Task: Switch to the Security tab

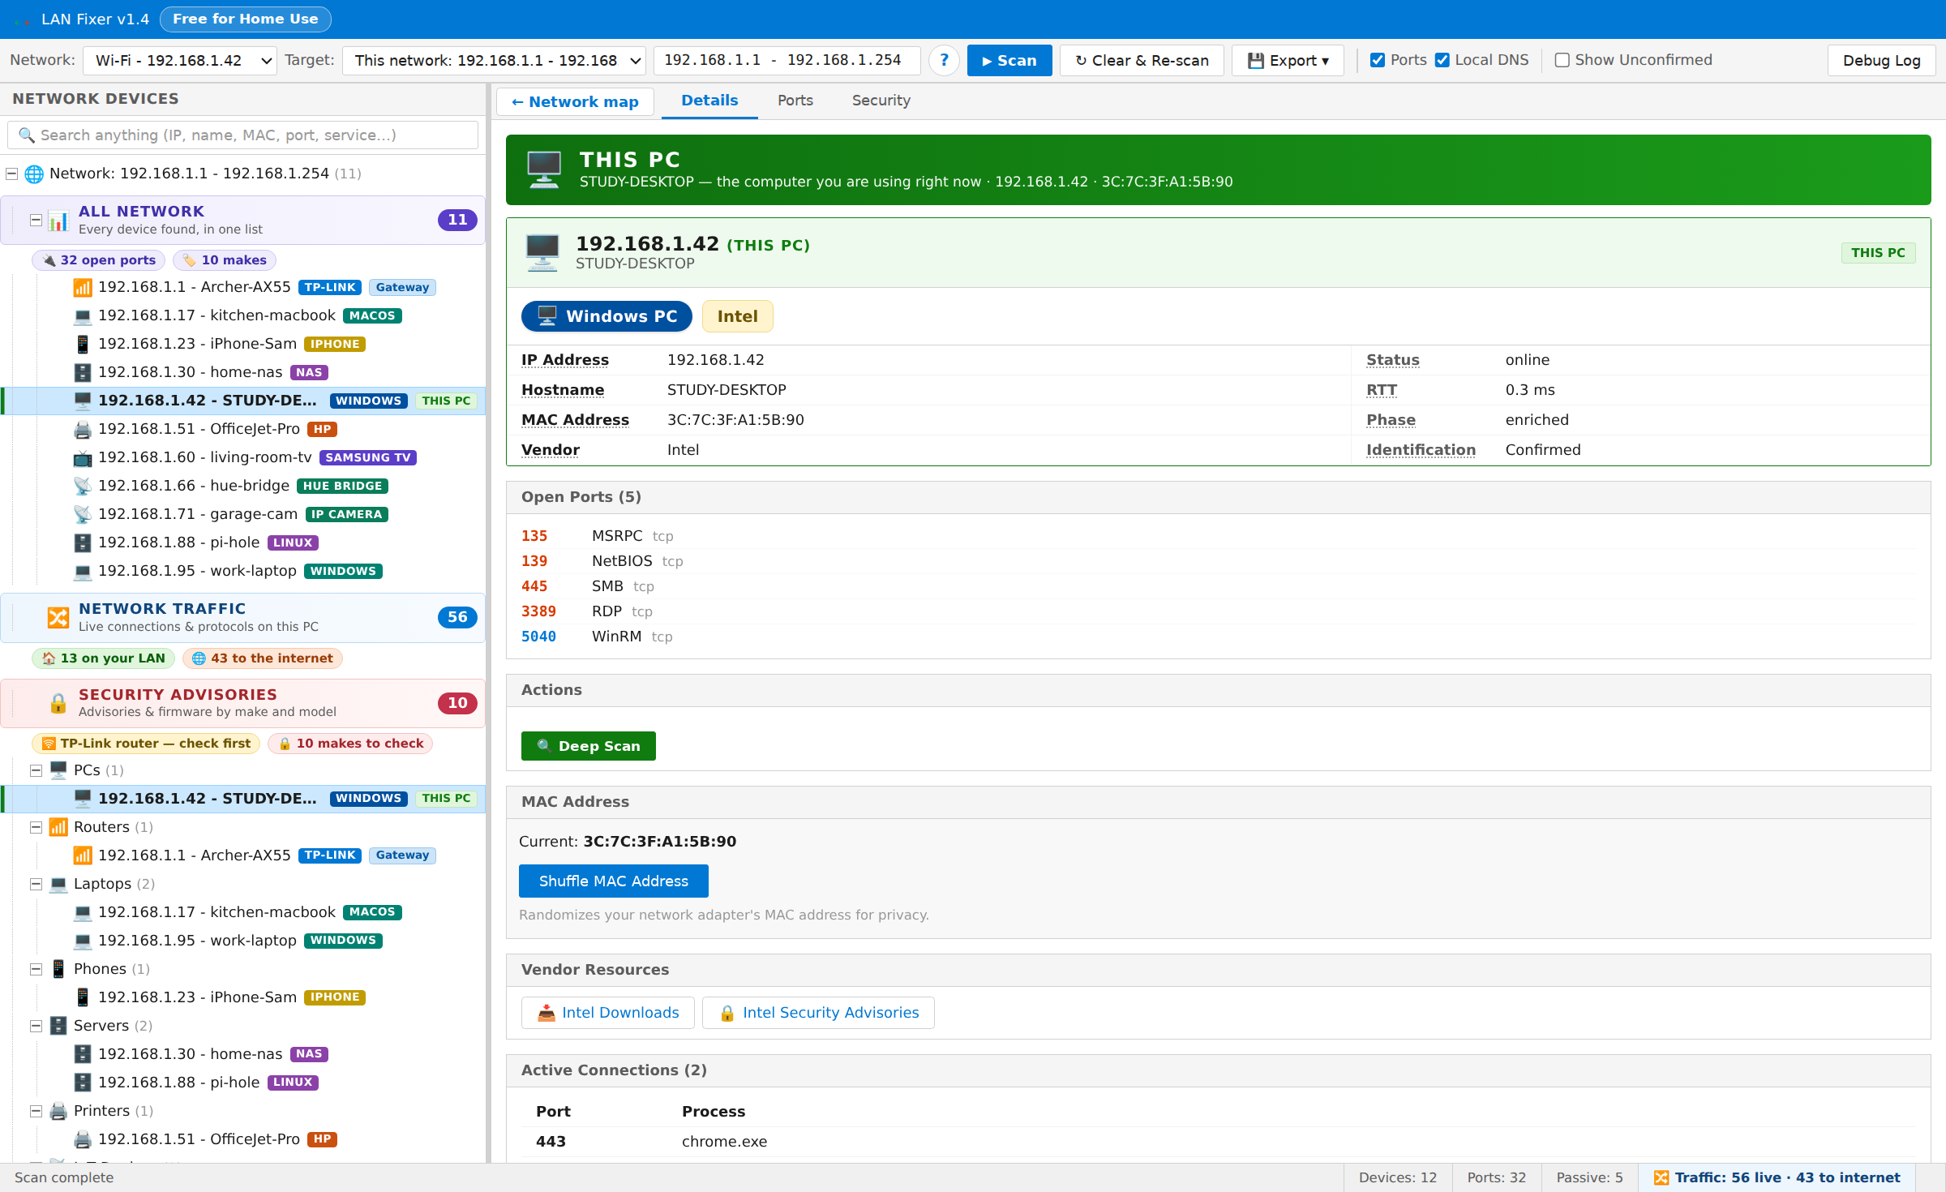Action: [x=881, y=101]
